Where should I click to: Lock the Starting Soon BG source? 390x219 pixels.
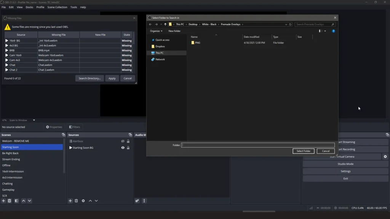tap(128, 148)
